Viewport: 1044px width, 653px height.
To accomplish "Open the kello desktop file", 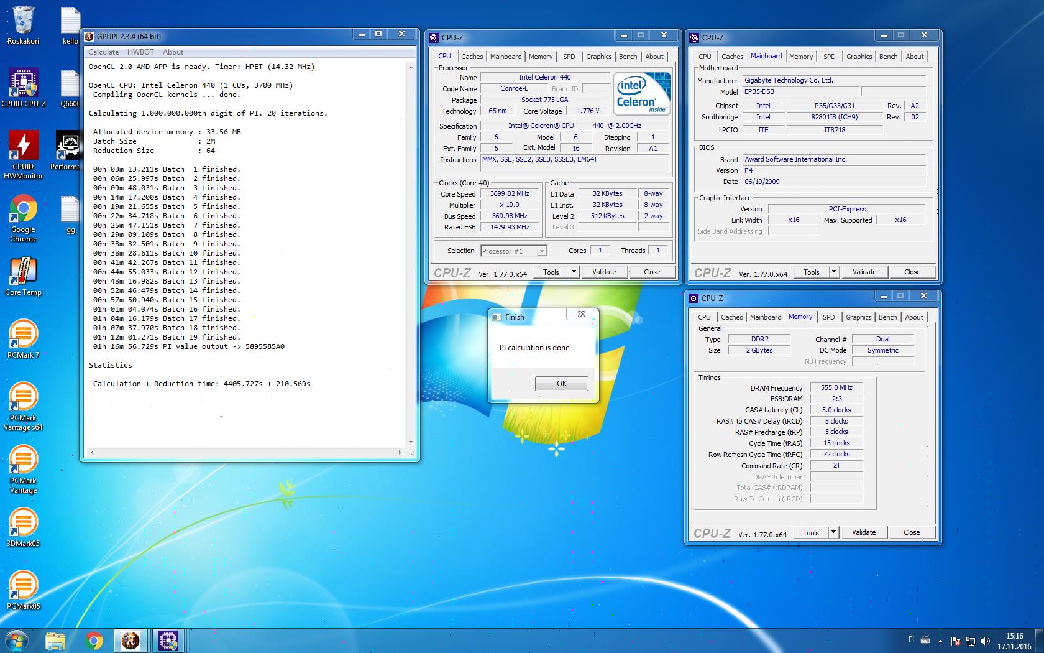I will [x=70, y=26].
